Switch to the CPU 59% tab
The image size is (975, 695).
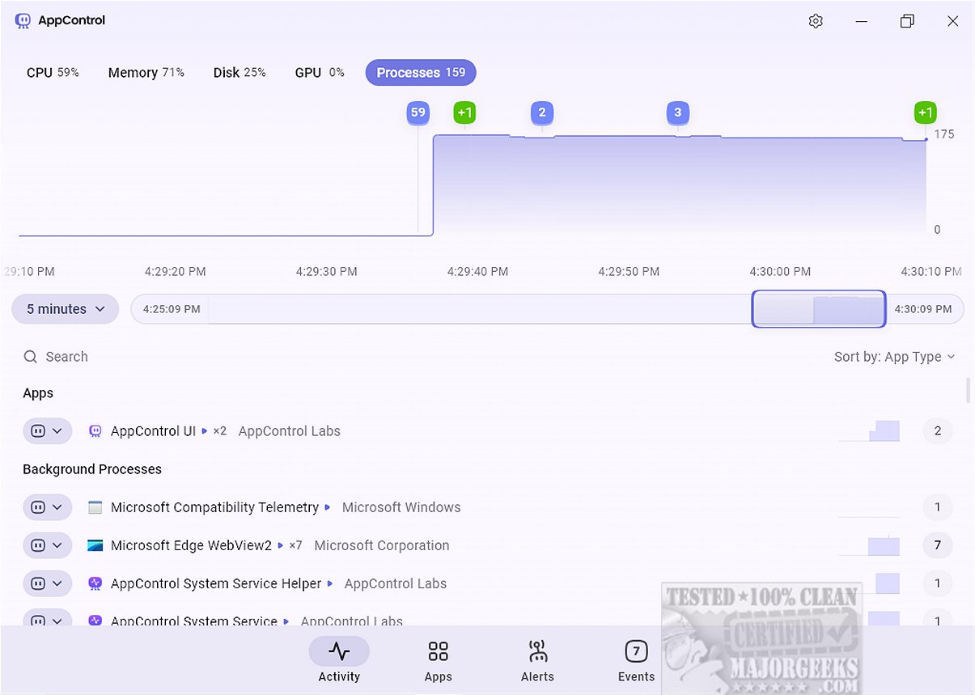point(53,72)
